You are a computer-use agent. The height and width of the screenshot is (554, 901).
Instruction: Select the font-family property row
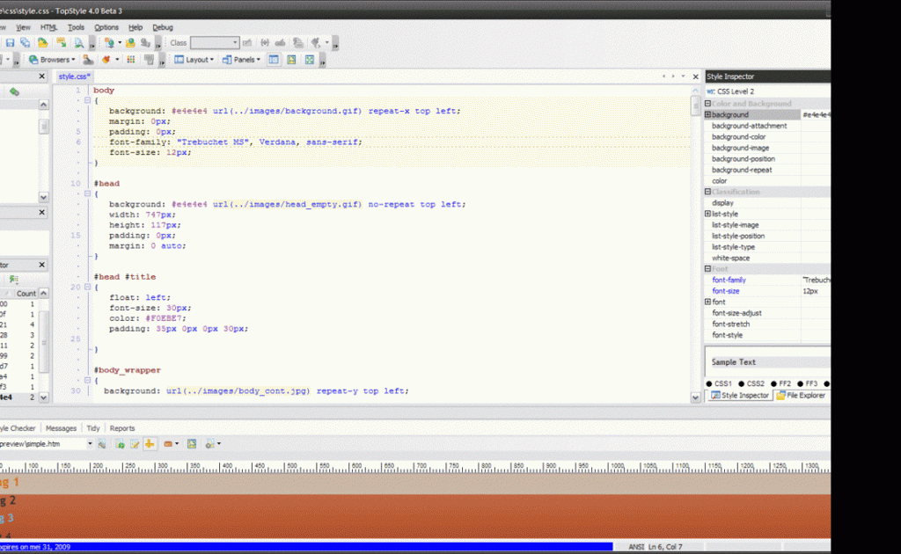[x=729, y=280]
